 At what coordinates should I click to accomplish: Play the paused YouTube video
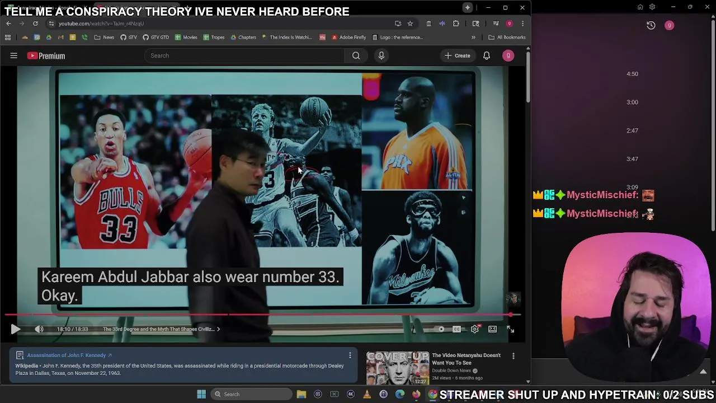(x=15, y=329)
